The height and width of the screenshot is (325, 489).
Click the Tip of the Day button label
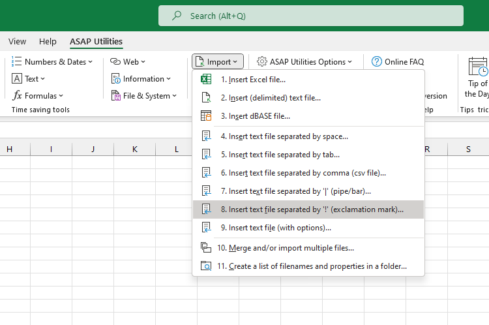[477, 89]
